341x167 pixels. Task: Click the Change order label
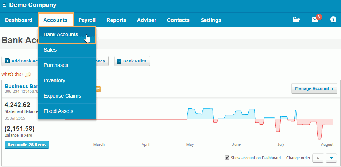pyautogui.click(x=298, y=158)
